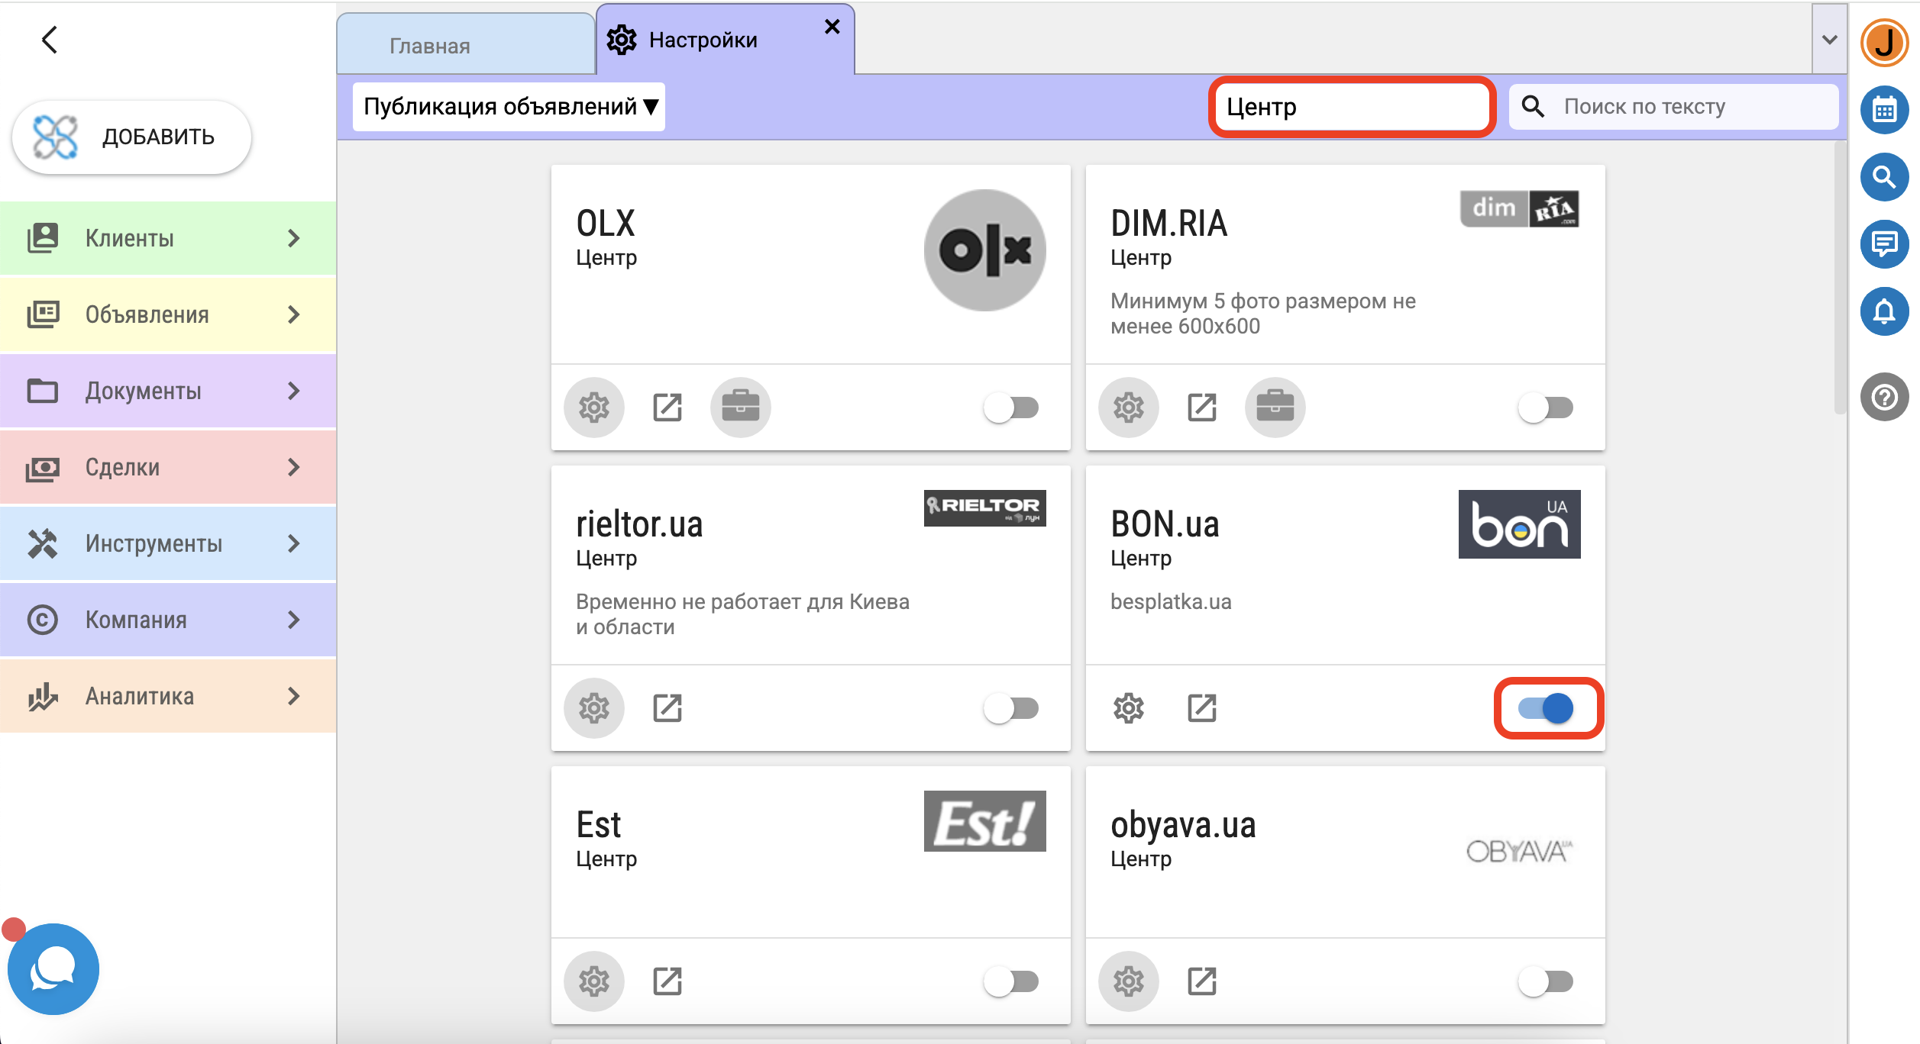Screen dimensions: 1920x1044
Task: Turn on the obyava.ua toggle
Action: point(1546,981)
